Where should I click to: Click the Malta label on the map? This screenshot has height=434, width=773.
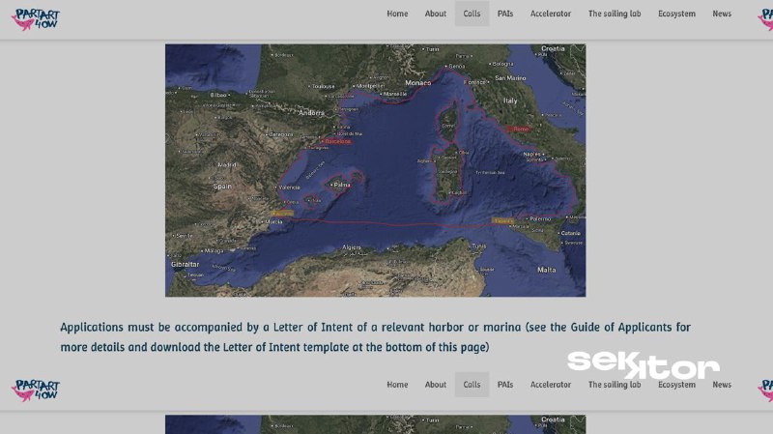point(546,270)
